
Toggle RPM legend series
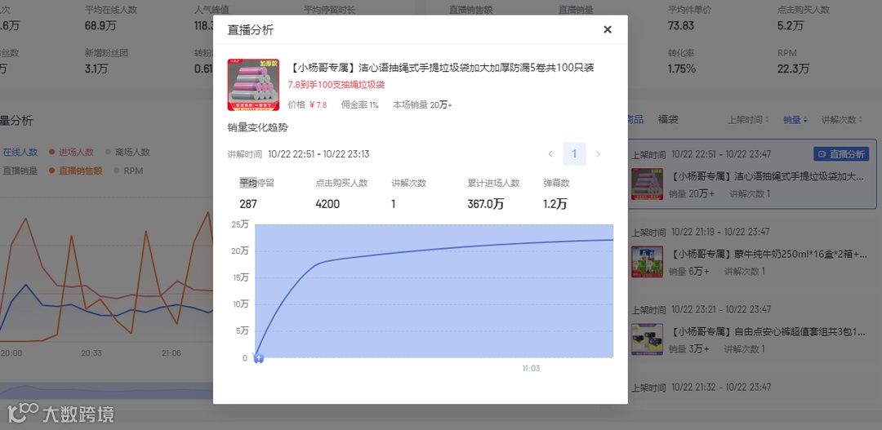point(129,171)
